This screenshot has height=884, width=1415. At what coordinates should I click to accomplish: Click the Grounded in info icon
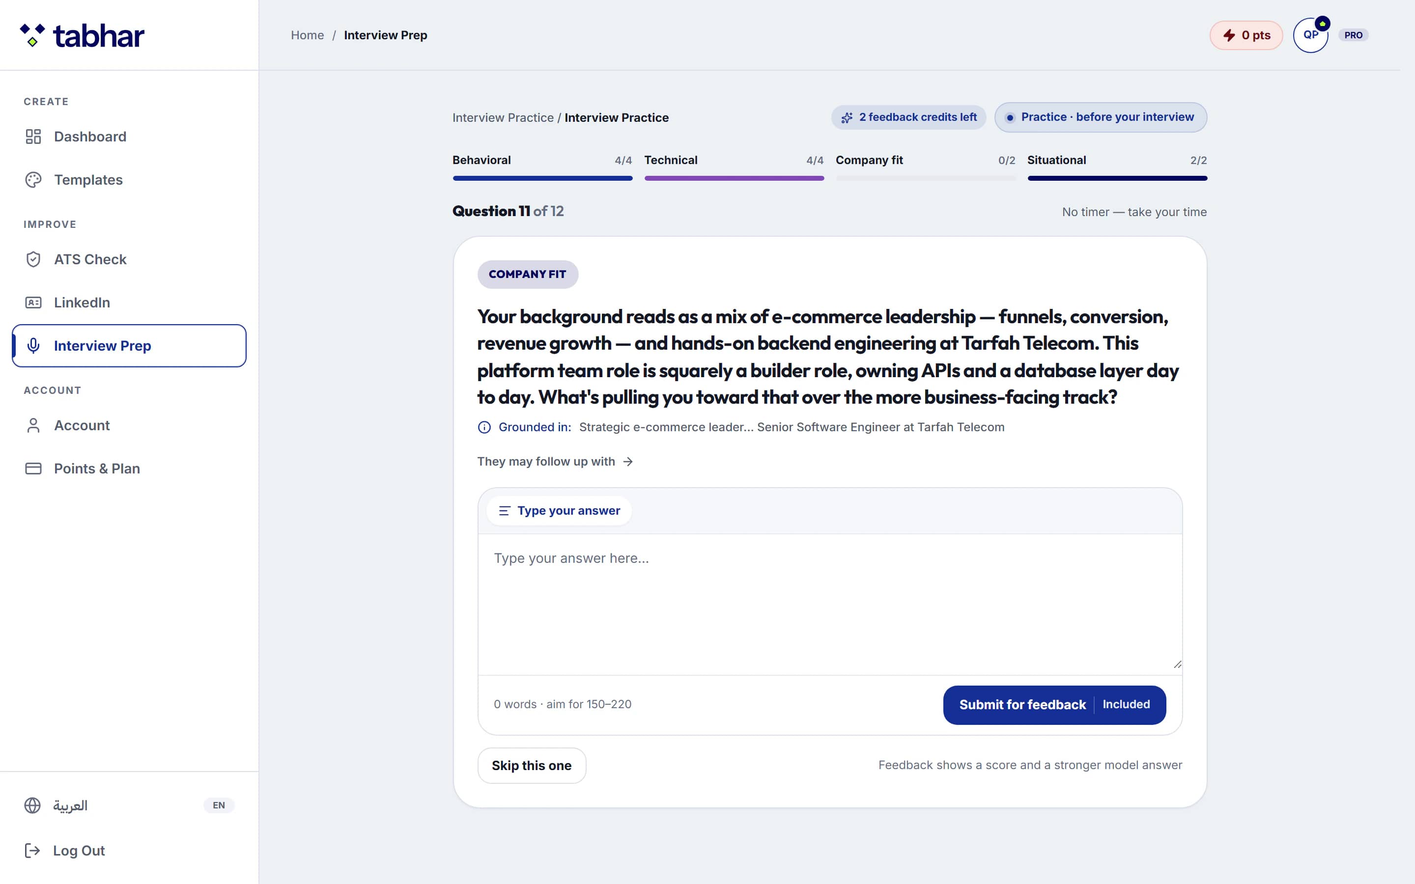(484, 427)
